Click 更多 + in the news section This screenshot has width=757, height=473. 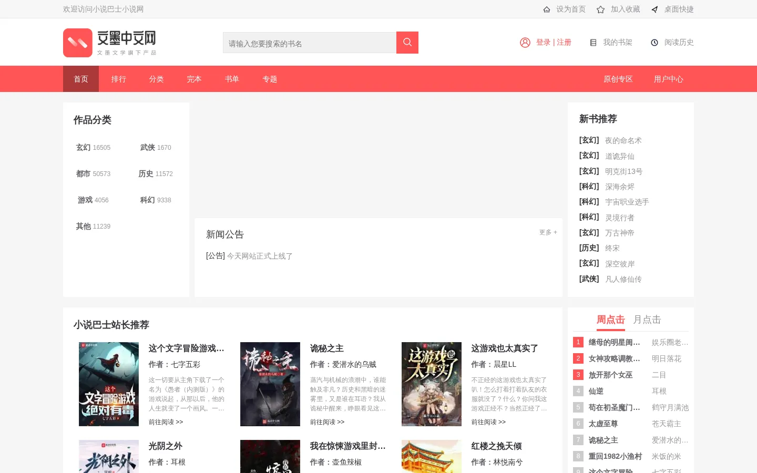548,232
